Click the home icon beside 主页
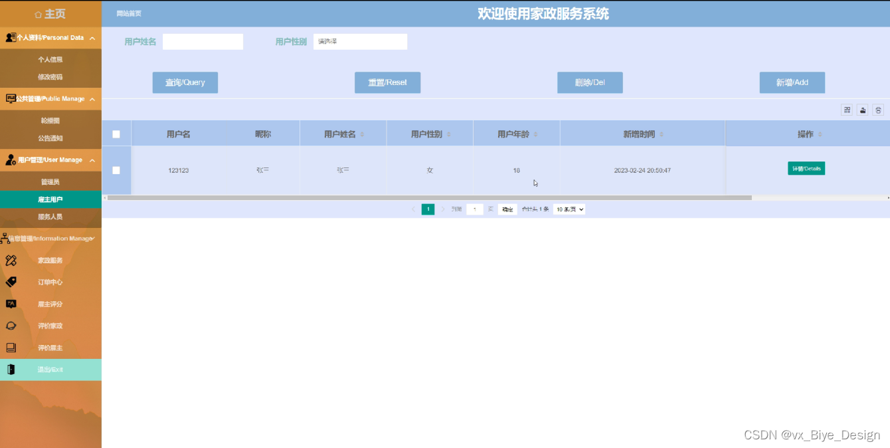The width and height of the screenshot is (890, 448). coord(39,15)
